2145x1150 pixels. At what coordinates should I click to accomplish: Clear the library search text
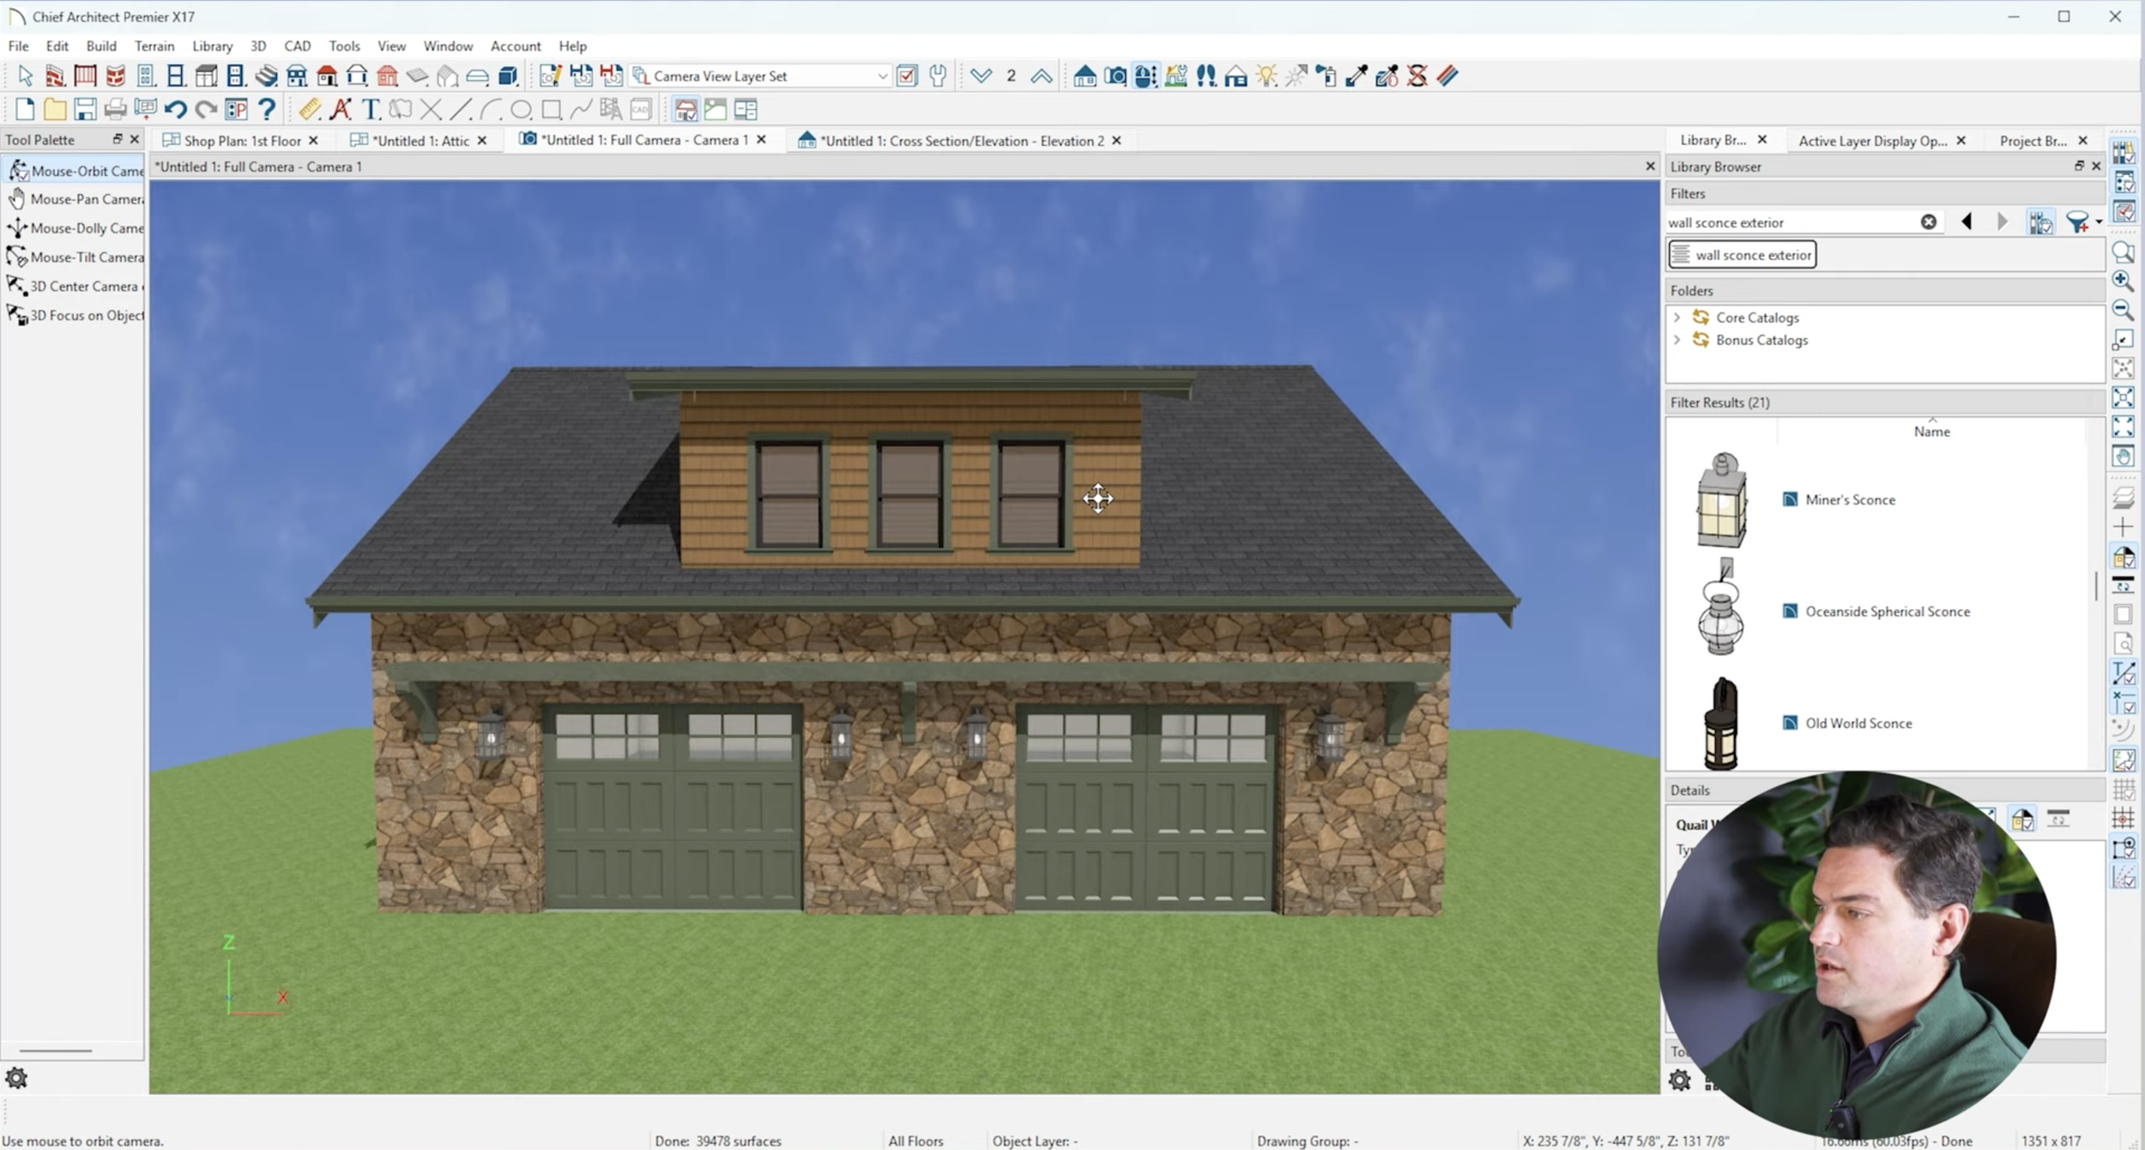[x=1928, y=222]
